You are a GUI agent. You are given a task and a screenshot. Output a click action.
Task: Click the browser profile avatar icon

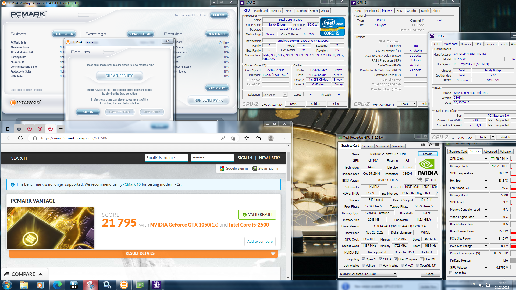271,138
